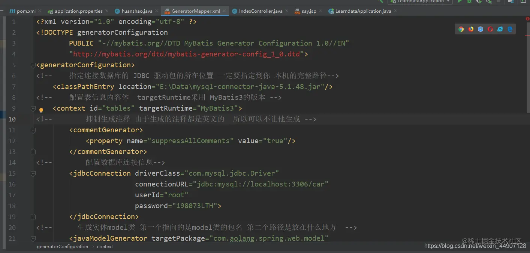Close the say.jsp tab
The width and height of the screenshot is (530, 253).
tap(321, 11)
